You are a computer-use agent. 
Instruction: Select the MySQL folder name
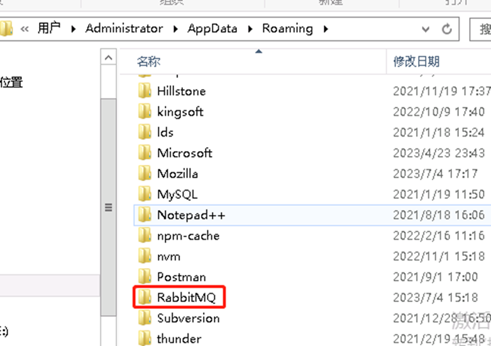177,194
